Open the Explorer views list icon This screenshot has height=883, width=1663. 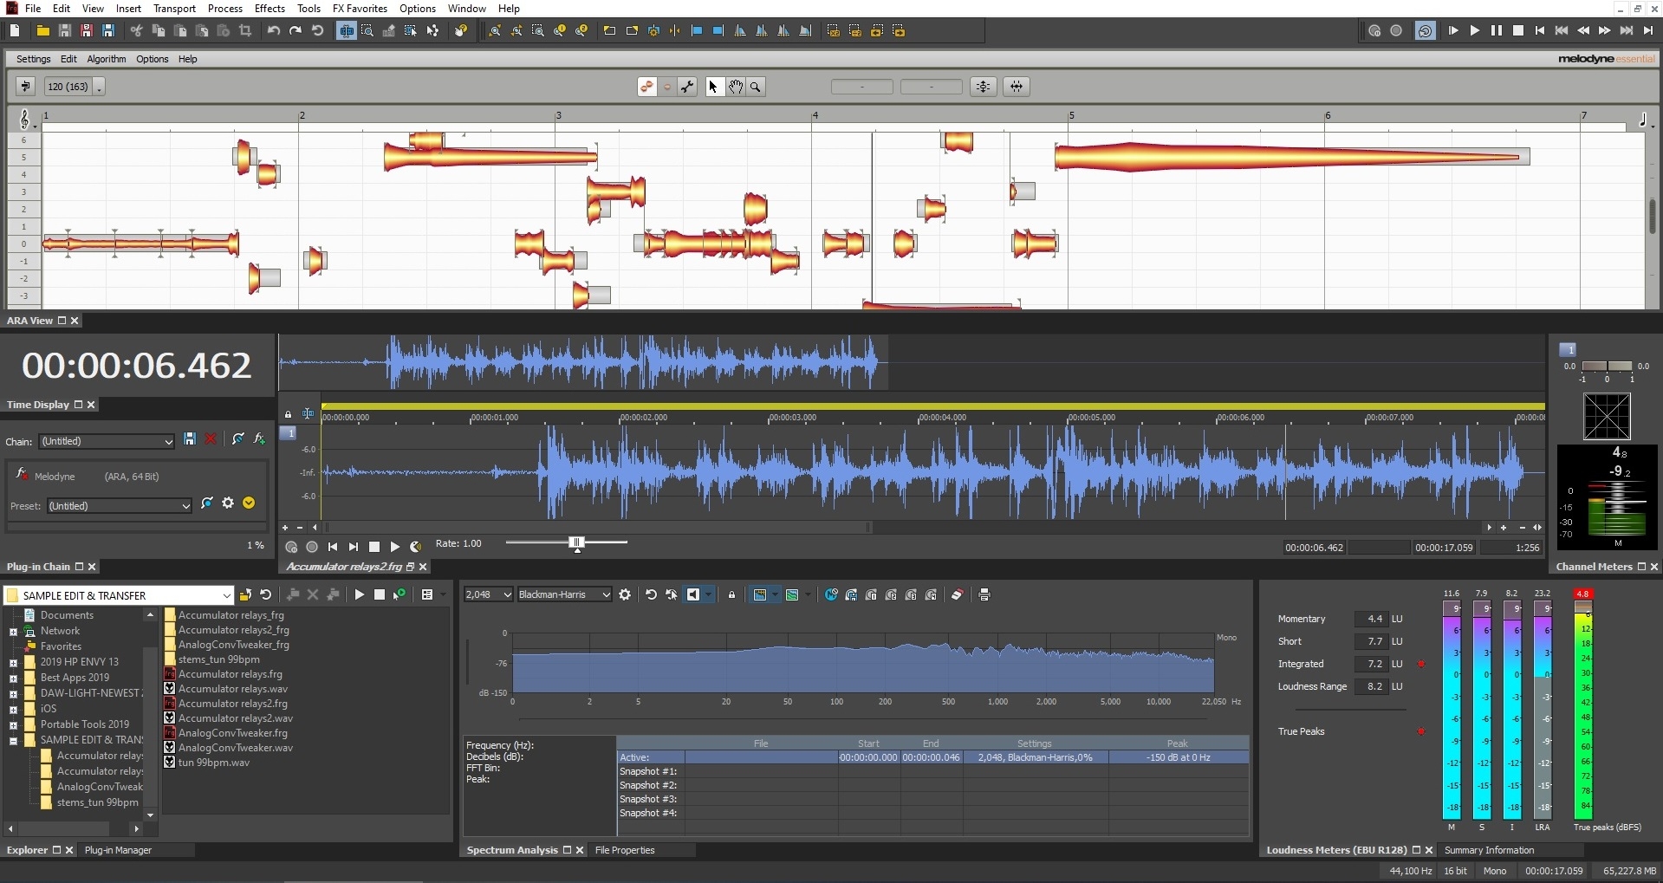[x=426, y=594]
